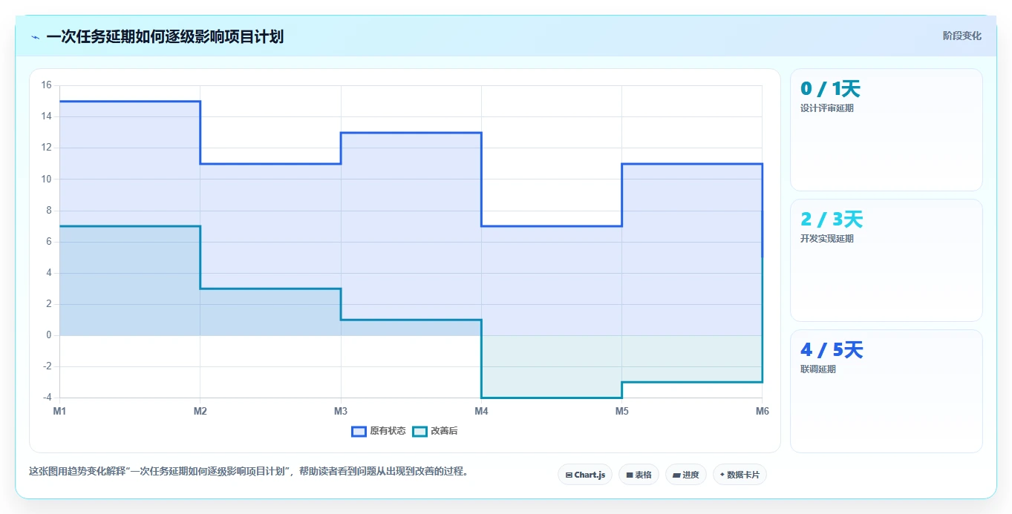Click the lightning icon beside the title
The height and width of the screenshot is (514, 1012).
(x=35, y=37)
